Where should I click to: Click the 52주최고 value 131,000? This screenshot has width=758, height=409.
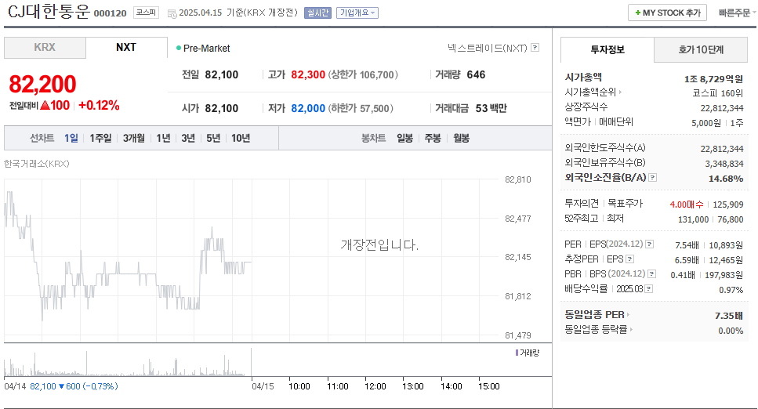click(x=693, y=219)
